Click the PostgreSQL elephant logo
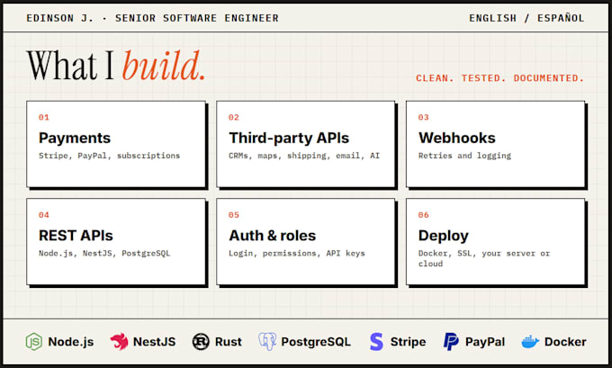 coord(267,342)
